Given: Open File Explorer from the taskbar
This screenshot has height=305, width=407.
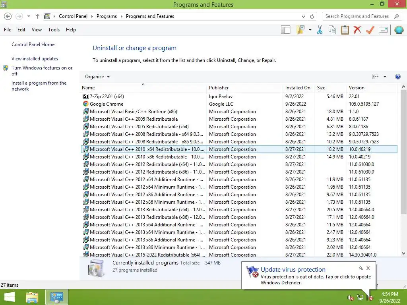Looking at the screenshot, I should click(x=32, y=297).
